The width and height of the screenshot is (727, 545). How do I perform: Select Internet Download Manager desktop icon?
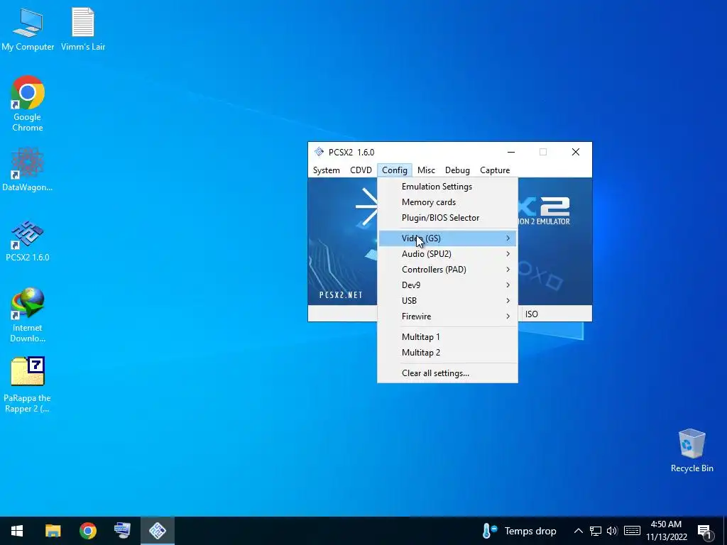tap(28, 315)
